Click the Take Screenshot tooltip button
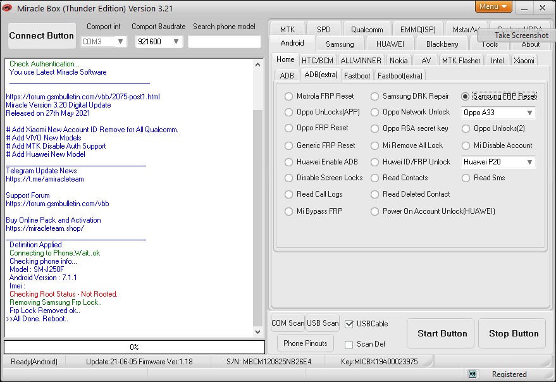Viewport: 556px width, 382px height. coord(517,35)
